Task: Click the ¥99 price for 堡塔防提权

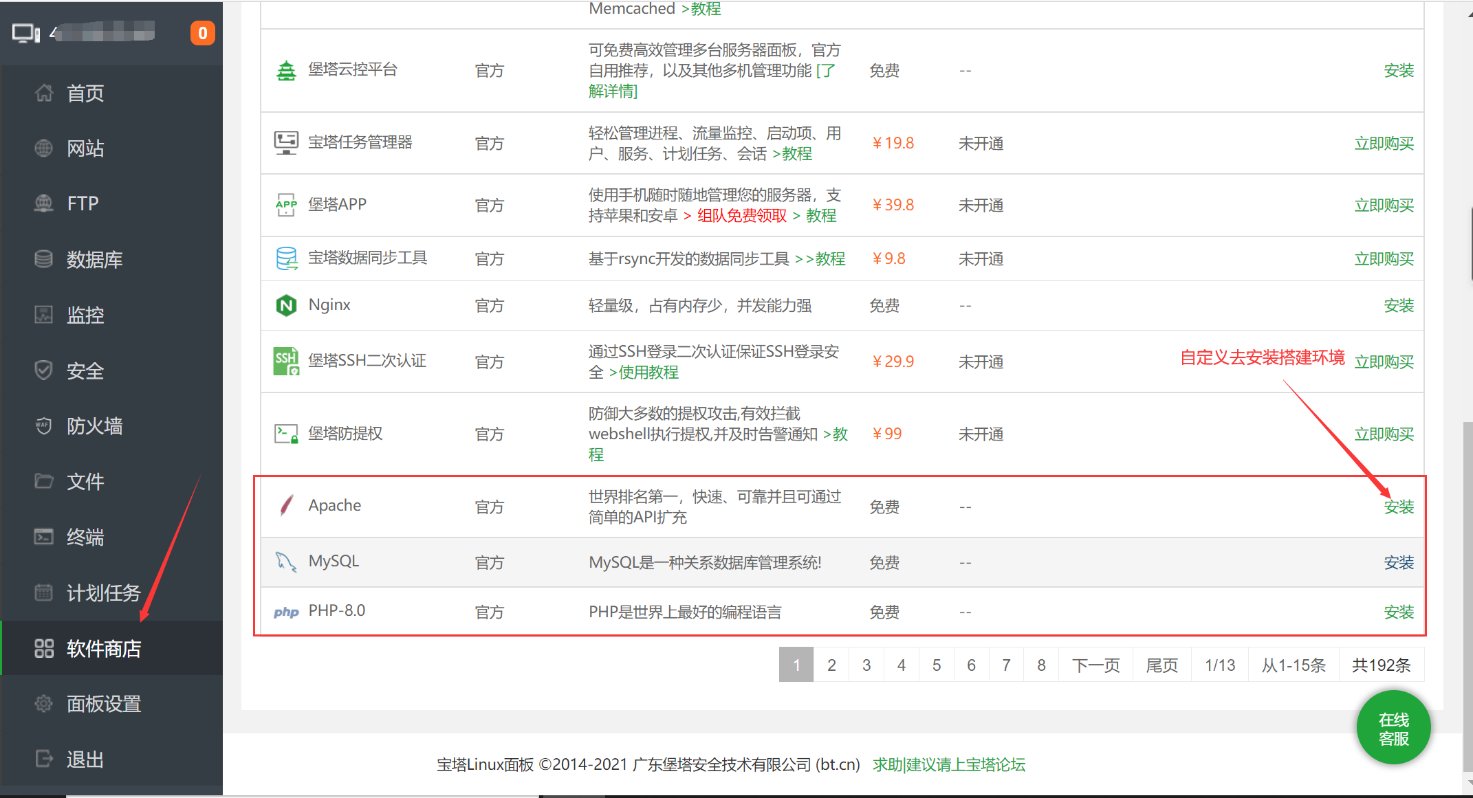Action: [886, 434]
